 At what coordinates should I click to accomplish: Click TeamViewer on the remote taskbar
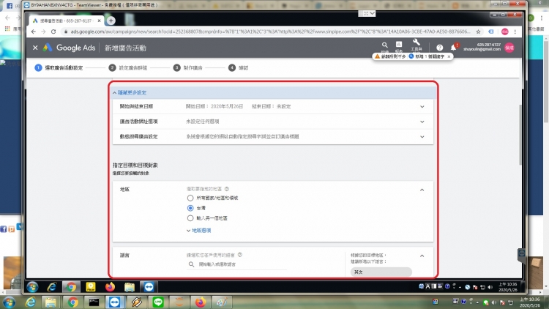click(x=149, y=287)
